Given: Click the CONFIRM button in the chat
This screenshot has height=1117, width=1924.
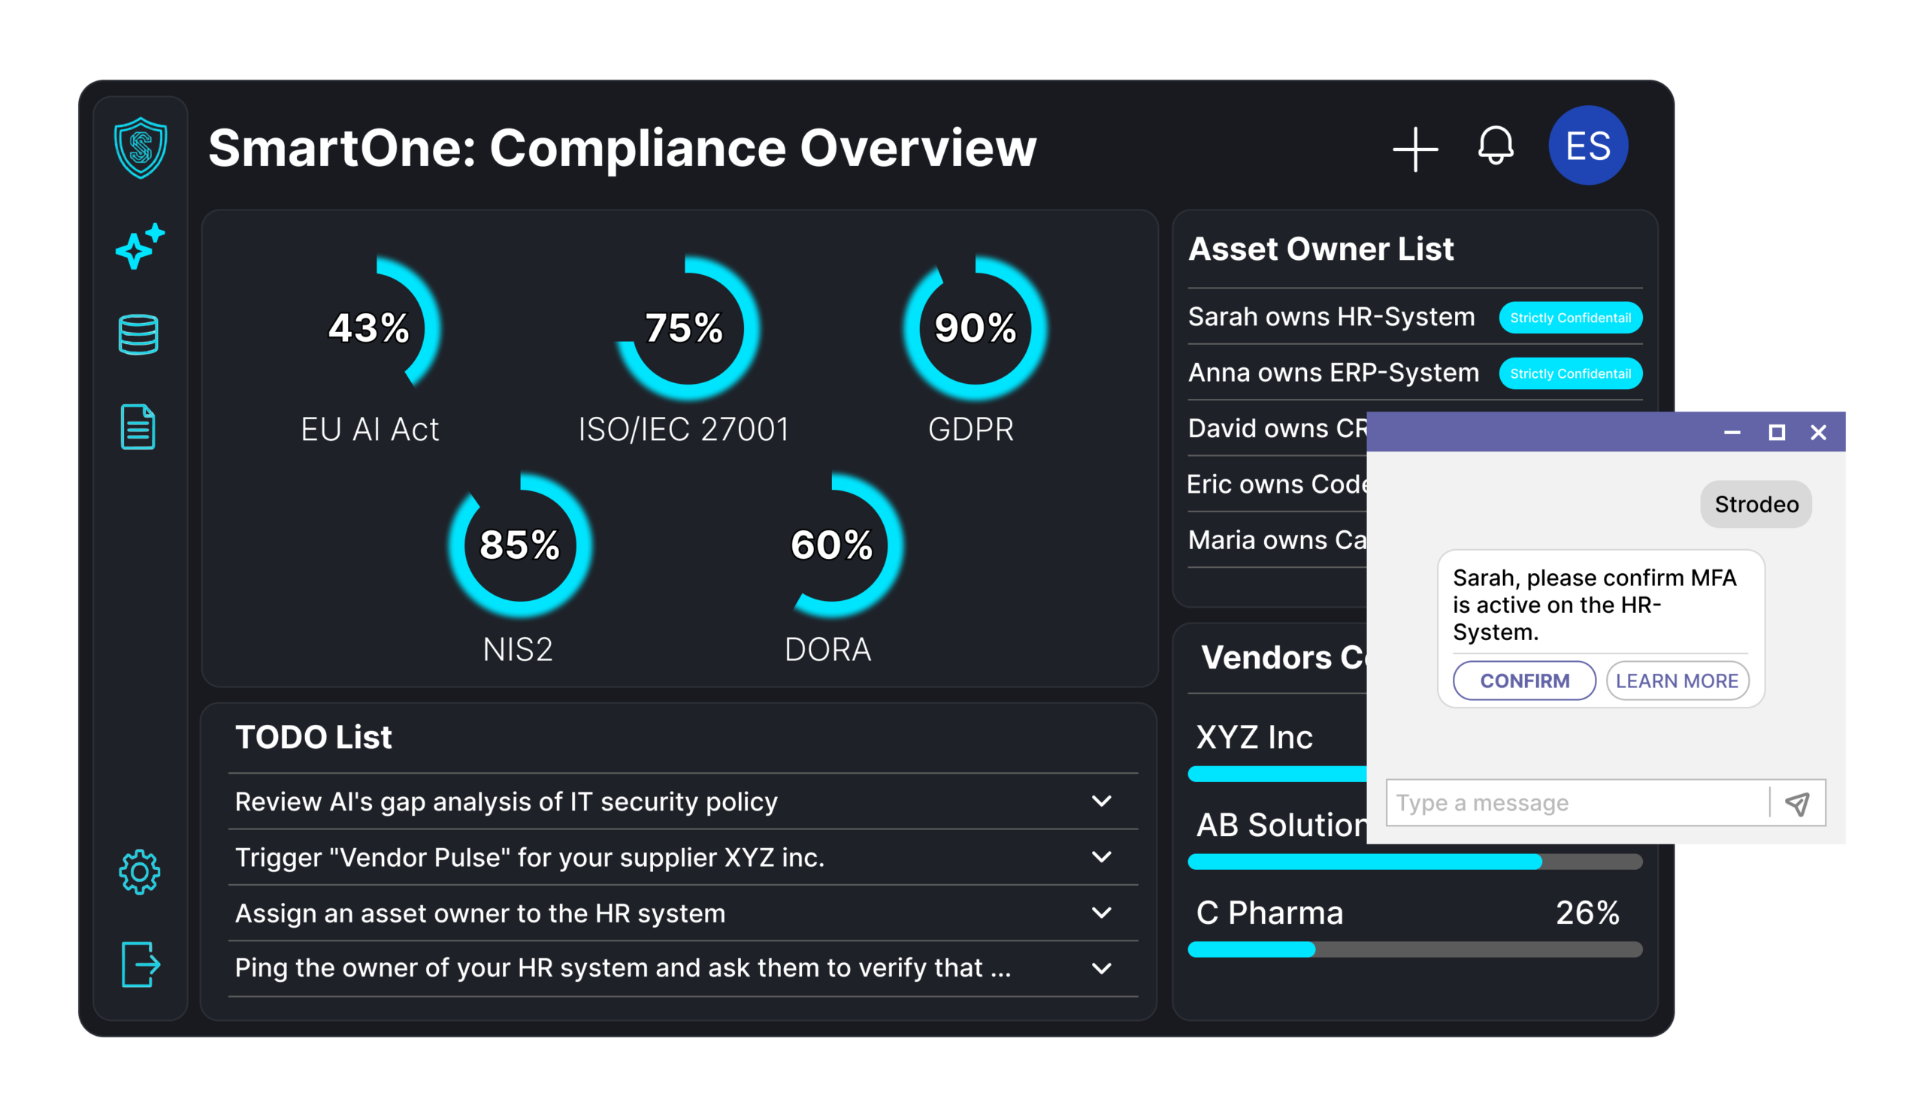Looking at the screenshot, I should tap(1524, 681).
